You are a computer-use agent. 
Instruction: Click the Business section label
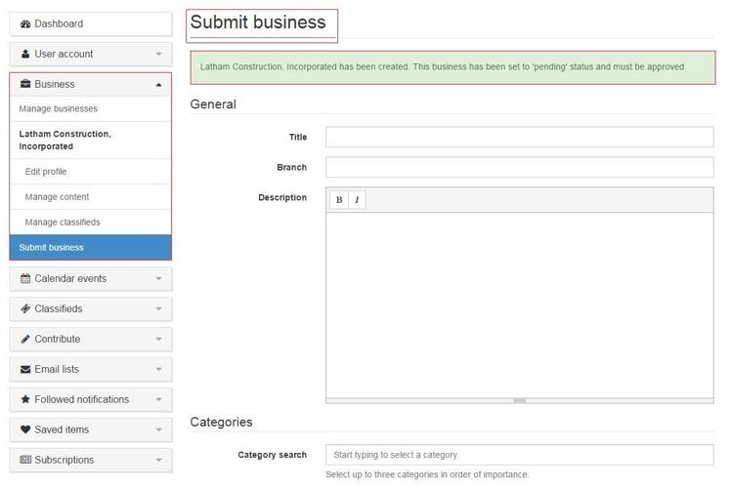click(x=55, y=84)
